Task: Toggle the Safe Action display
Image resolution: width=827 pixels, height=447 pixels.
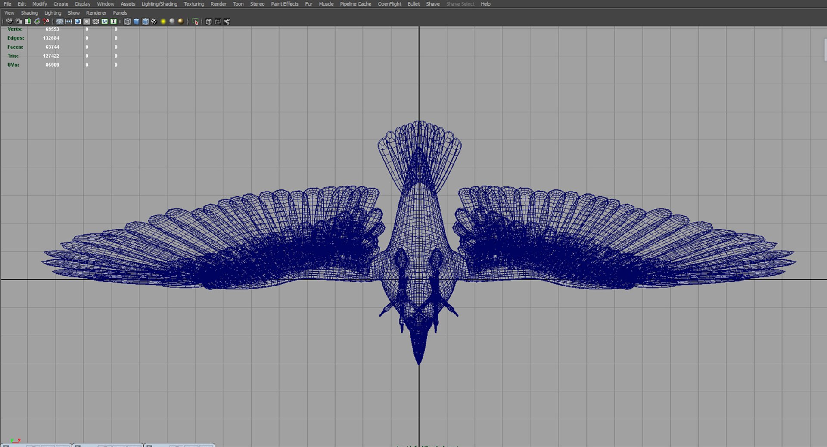Action: (x=105, y=21)
